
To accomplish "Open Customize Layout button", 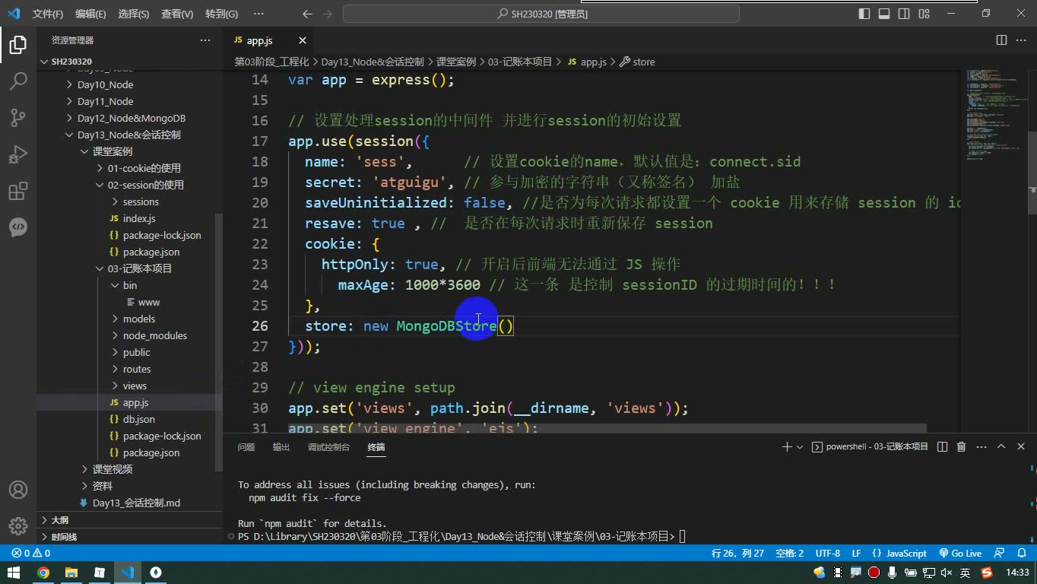I will tap(924, 14).
